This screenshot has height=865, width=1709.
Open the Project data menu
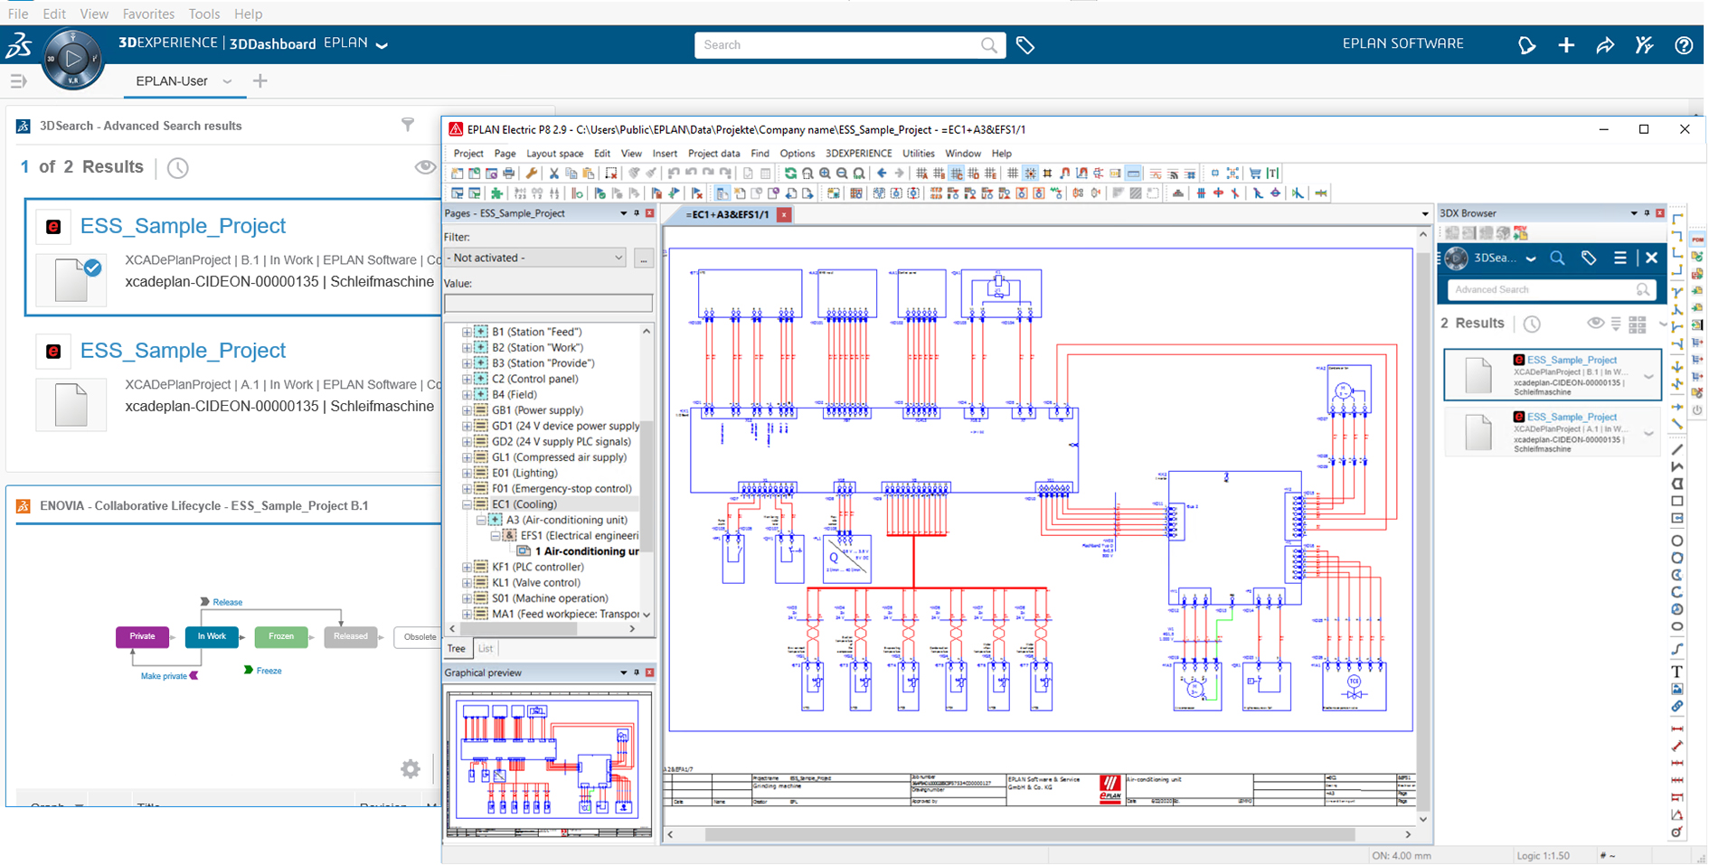713,153
